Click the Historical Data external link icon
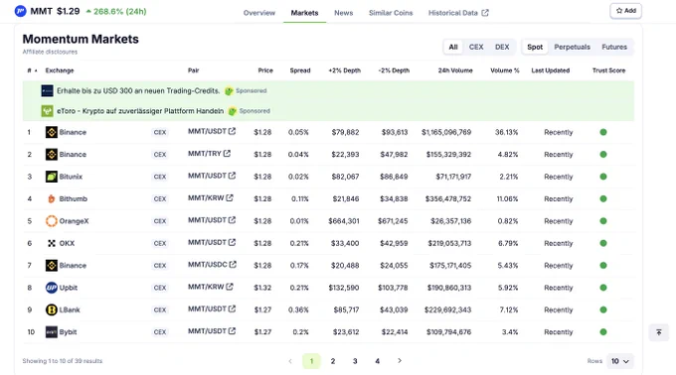This screenshot has height=375, width=676. coord(485,13)
